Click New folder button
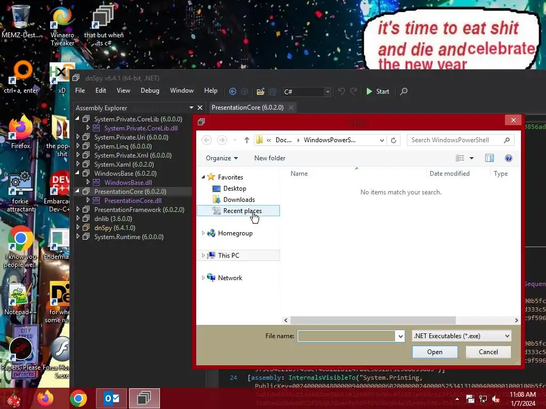Viewport: 546px width, 409px height. point(269,158)
